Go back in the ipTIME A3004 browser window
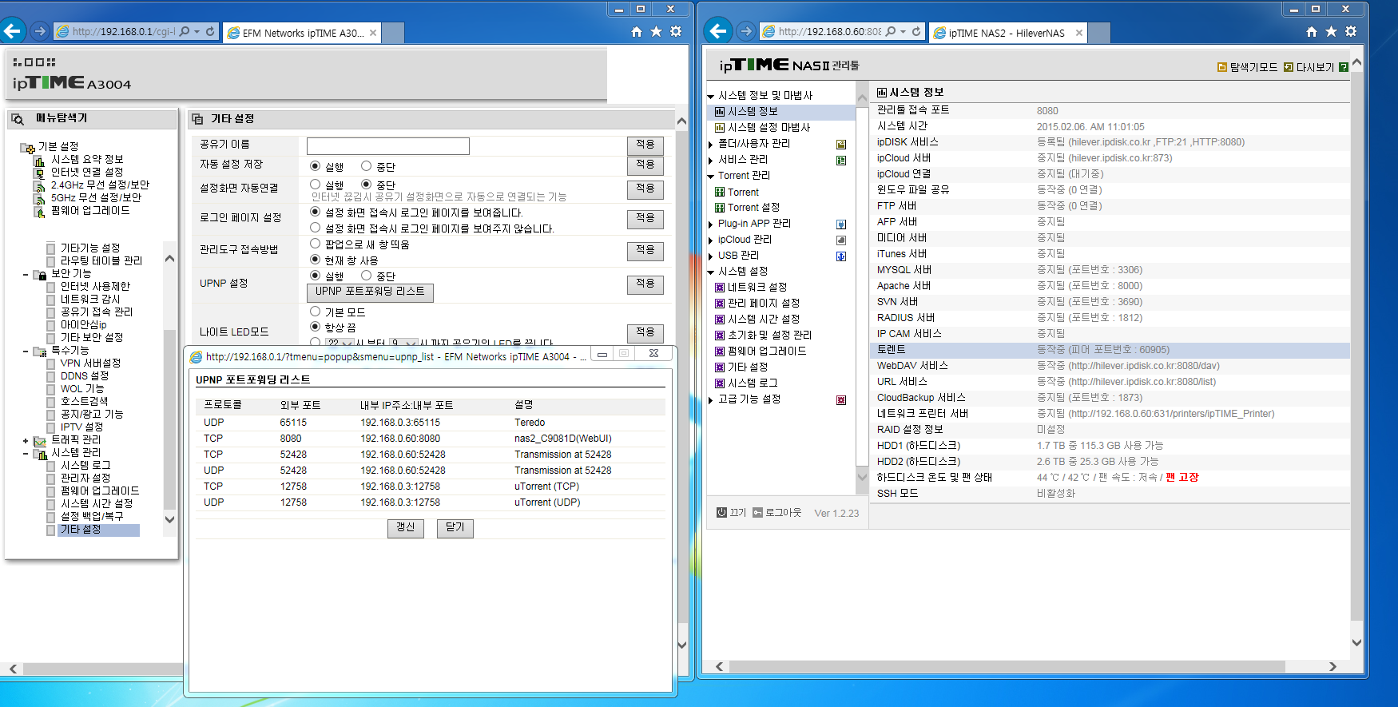The height and width of the screenshot is (707, 1398). tap(13, 31)
